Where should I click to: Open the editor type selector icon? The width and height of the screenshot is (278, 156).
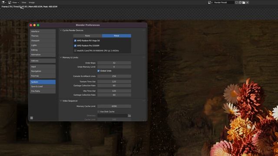[x=3, y=3]
